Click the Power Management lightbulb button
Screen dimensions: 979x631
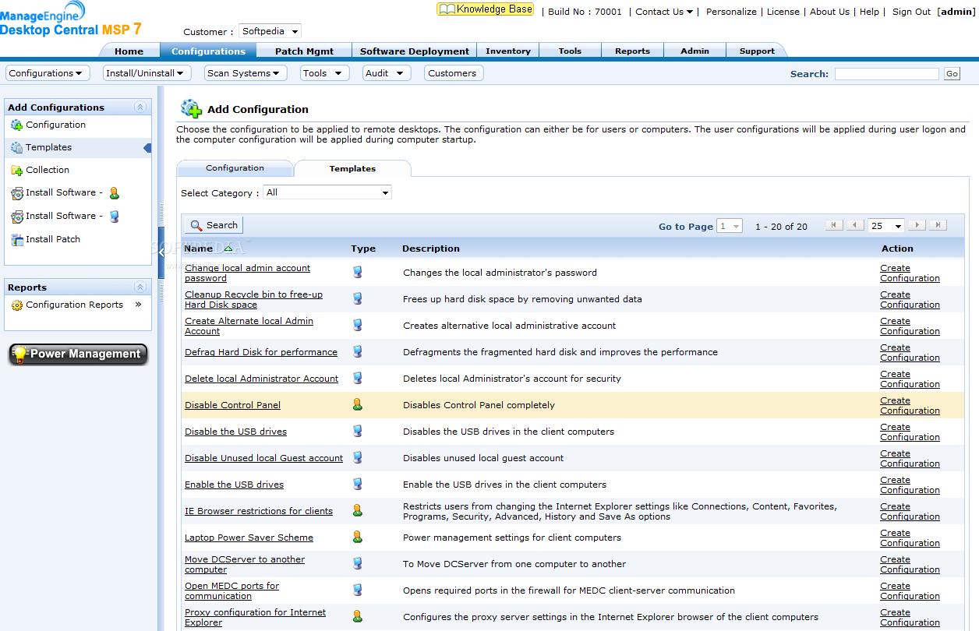[78, 354]
